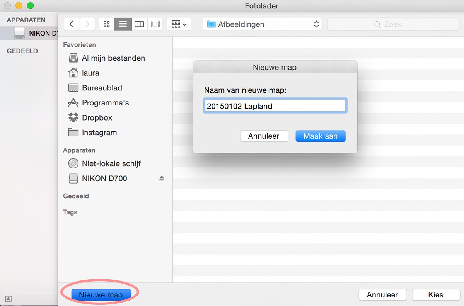Eject the NIKON D700 camera
Screen dimensions: 464x306
pyautogui.click(x=162, y=178)
